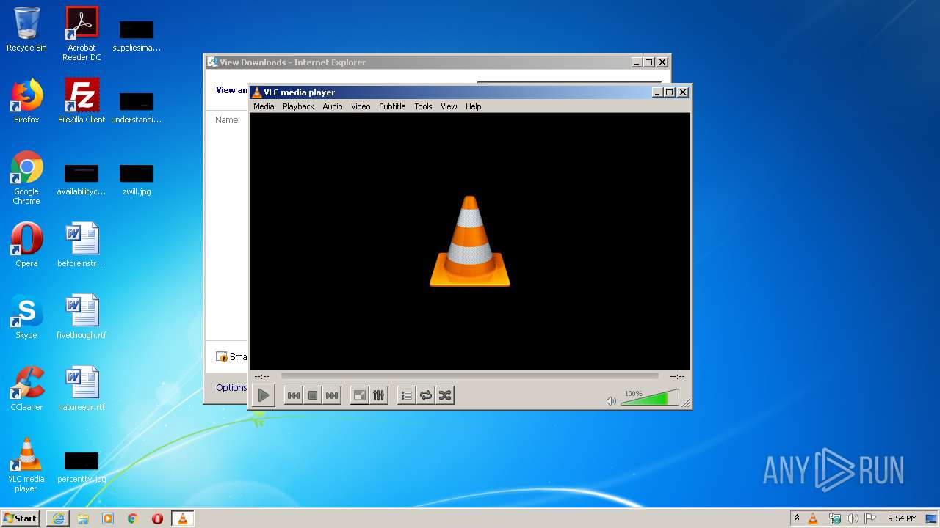Stop playback in VLC
Screen dimensions: 940x528
(x=313, y=395)
